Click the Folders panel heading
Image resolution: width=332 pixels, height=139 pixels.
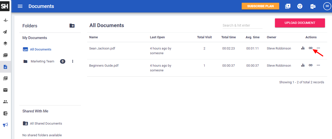point(30,26)
